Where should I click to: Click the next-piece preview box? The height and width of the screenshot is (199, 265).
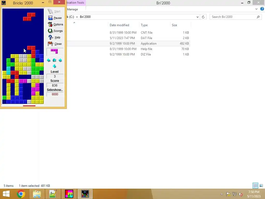55,52
